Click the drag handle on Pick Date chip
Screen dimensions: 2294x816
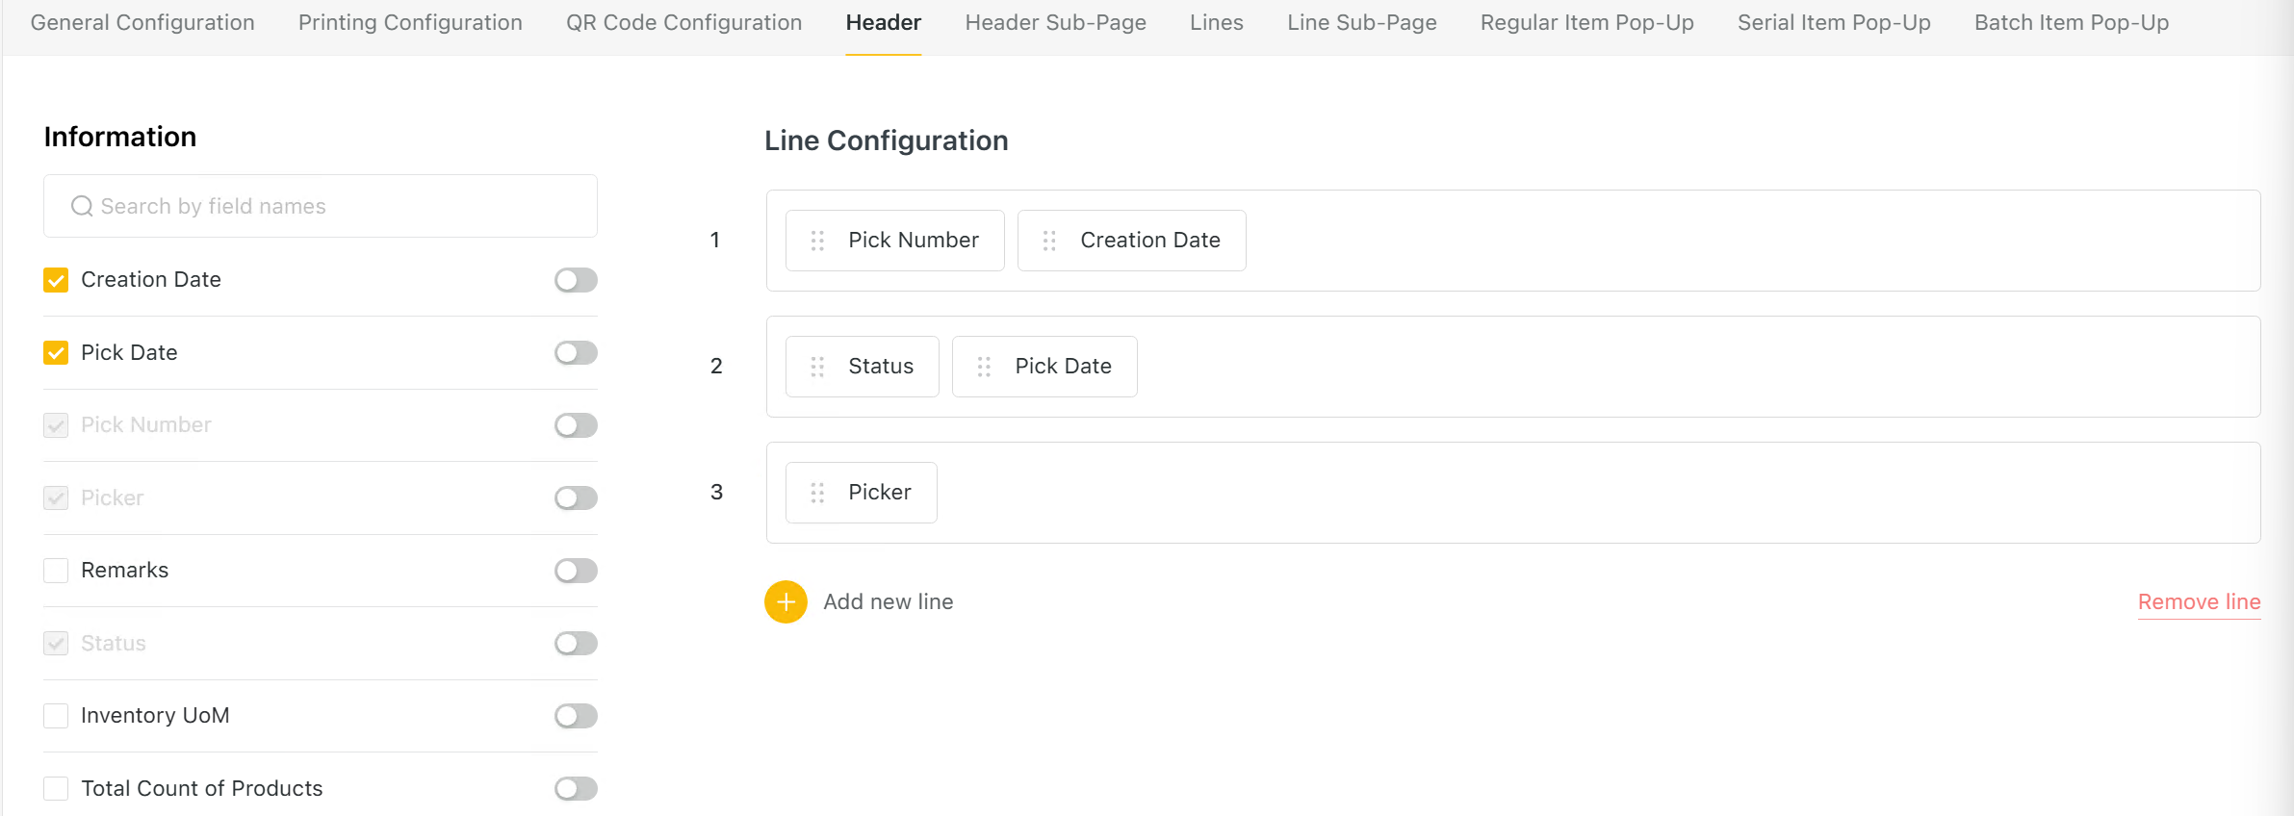click(984, 367)
